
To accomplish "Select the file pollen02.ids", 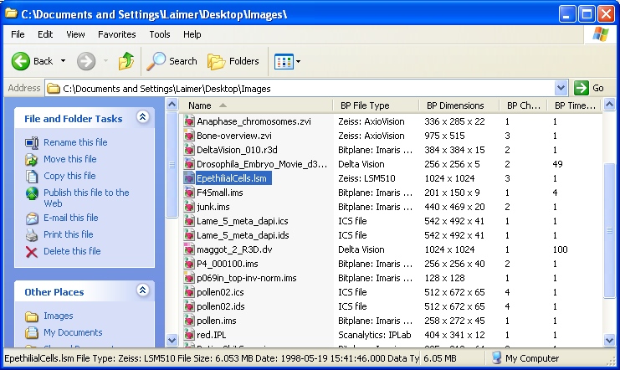I will (x=221, y=306).
